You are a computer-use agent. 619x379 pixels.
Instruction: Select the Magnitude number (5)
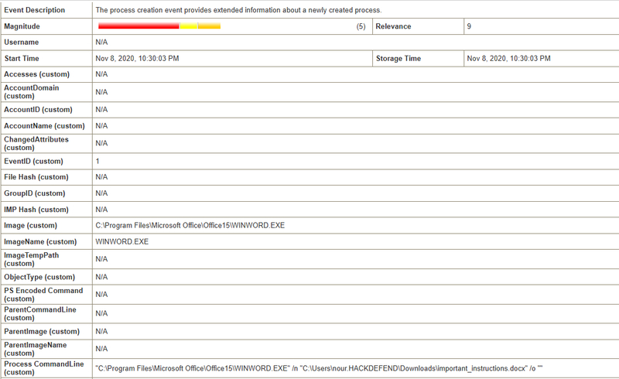click(x=361, y=26)
